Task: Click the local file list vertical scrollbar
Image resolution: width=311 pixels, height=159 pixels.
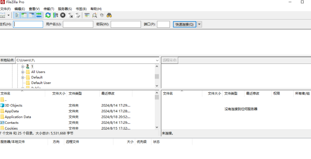Action: pyautogui.click(x=157, y=112)
